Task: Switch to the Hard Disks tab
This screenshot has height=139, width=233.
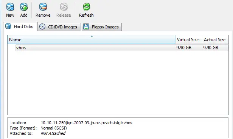Action: click(20, 27)
